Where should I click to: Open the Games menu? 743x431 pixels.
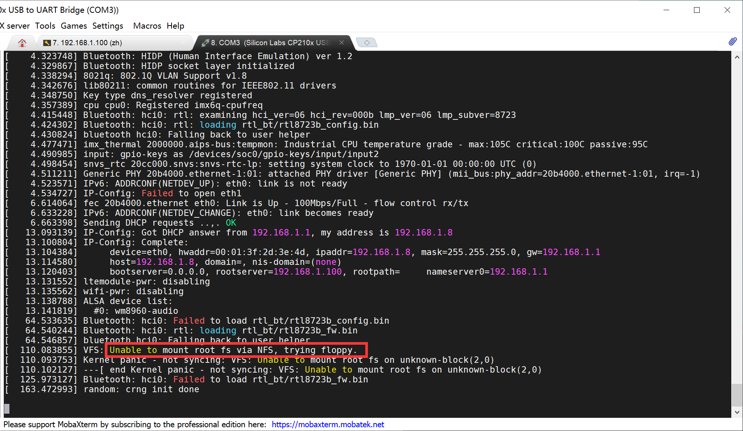coord(74,26)
